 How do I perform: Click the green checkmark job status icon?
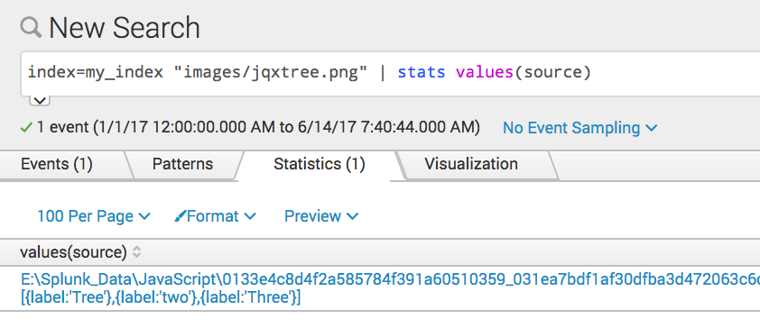coord(26,128)
